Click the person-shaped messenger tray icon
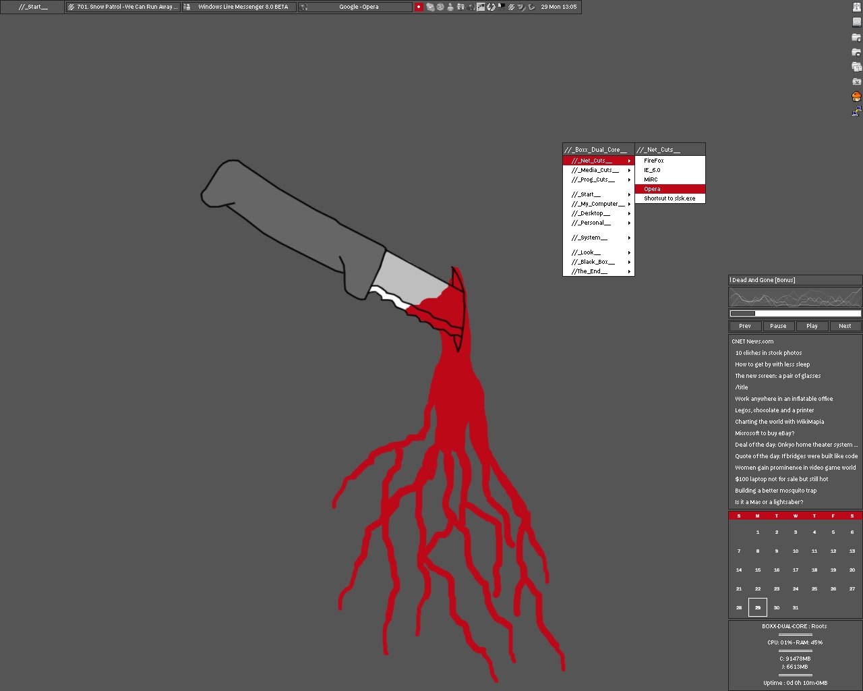The height and width of the screenshot is (691, 863). tap(450, 7)
